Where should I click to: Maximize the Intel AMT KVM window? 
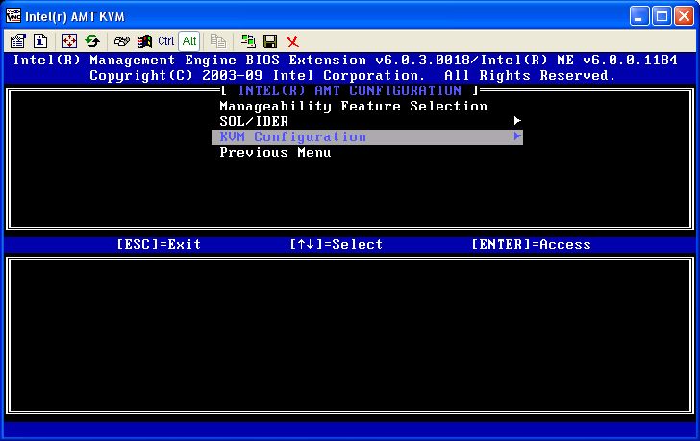[x=662, y=15]
